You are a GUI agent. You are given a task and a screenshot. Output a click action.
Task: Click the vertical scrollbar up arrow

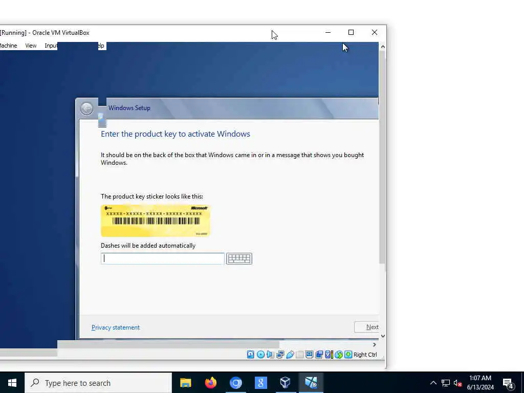pos(383,47)
